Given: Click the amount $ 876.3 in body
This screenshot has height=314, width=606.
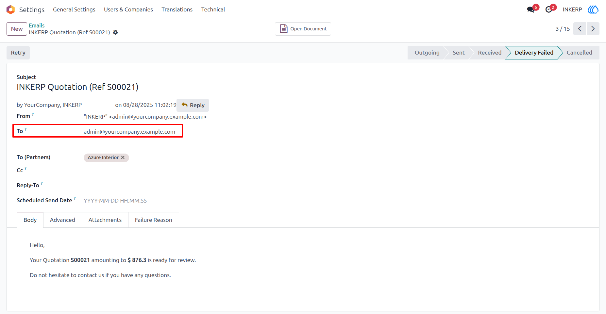Looking at the screenshot, I should click(x=137, y=260).
